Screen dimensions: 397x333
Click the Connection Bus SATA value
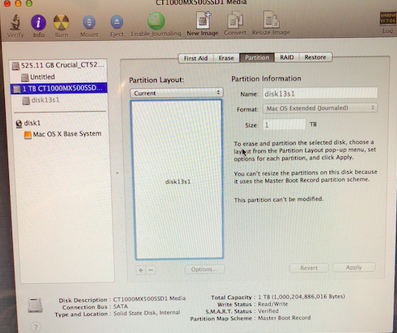tap(121, 306)
